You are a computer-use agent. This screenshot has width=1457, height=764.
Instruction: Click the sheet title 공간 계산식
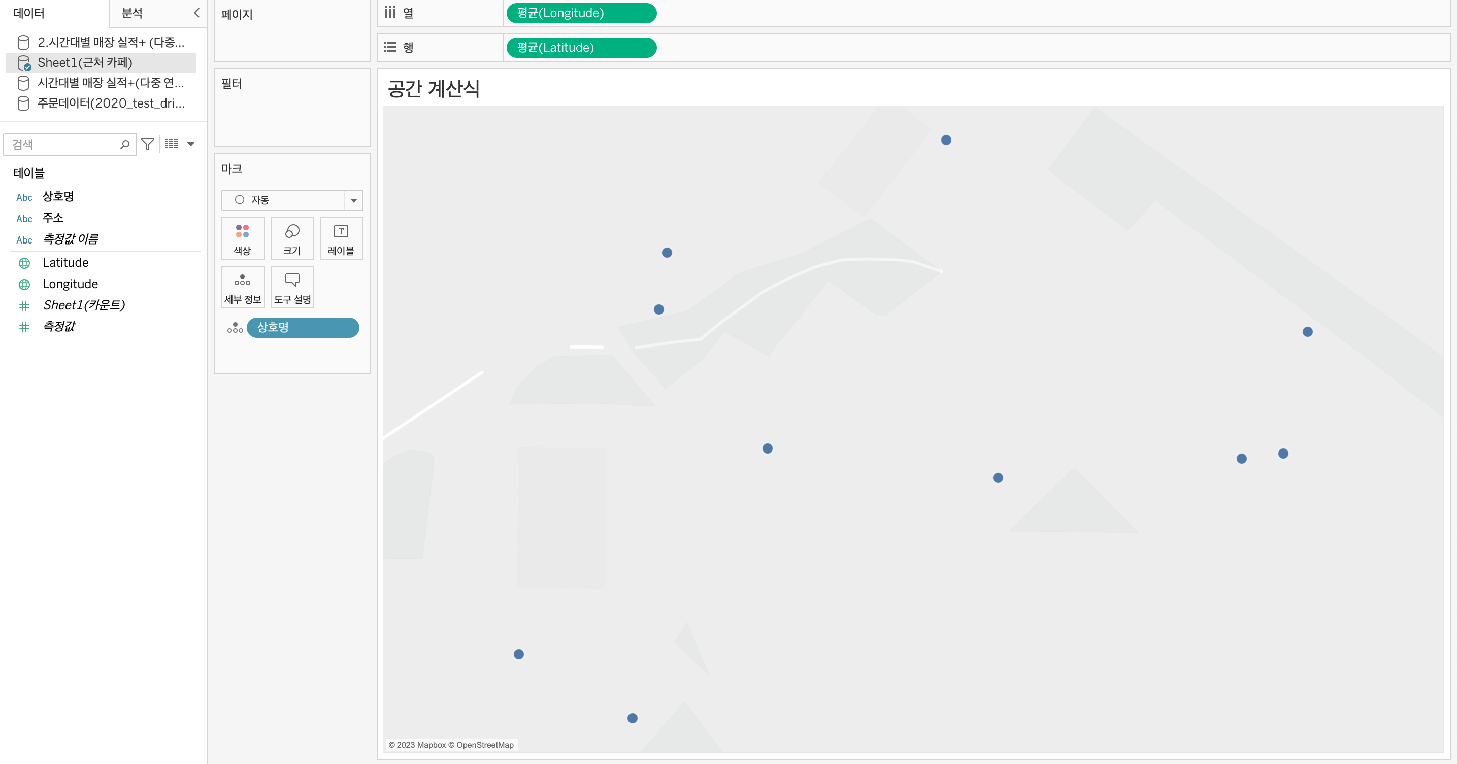(434, 89)
